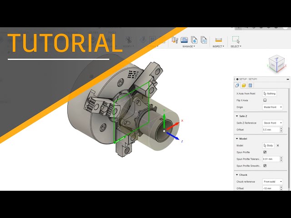
Task: Switch to the Setup tab in dialog
Action: [237, 85]
